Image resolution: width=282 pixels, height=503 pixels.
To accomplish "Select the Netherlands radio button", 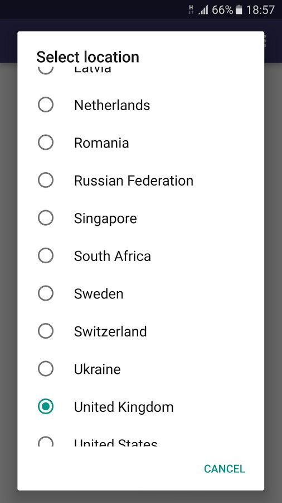I will 45,105.
